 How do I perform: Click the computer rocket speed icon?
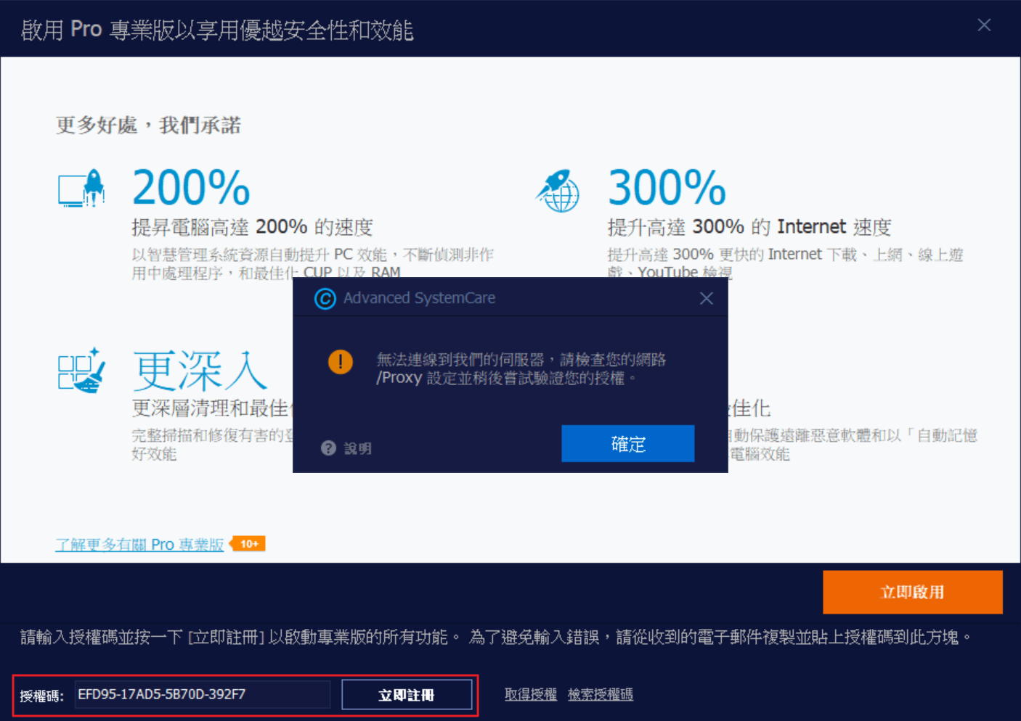pyautogui.click(x=81, y=189)
